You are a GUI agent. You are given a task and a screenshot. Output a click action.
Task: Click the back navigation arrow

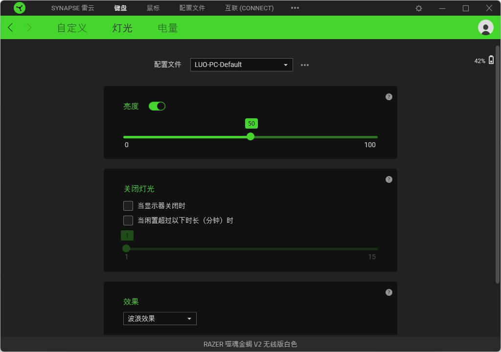[10, 27]
